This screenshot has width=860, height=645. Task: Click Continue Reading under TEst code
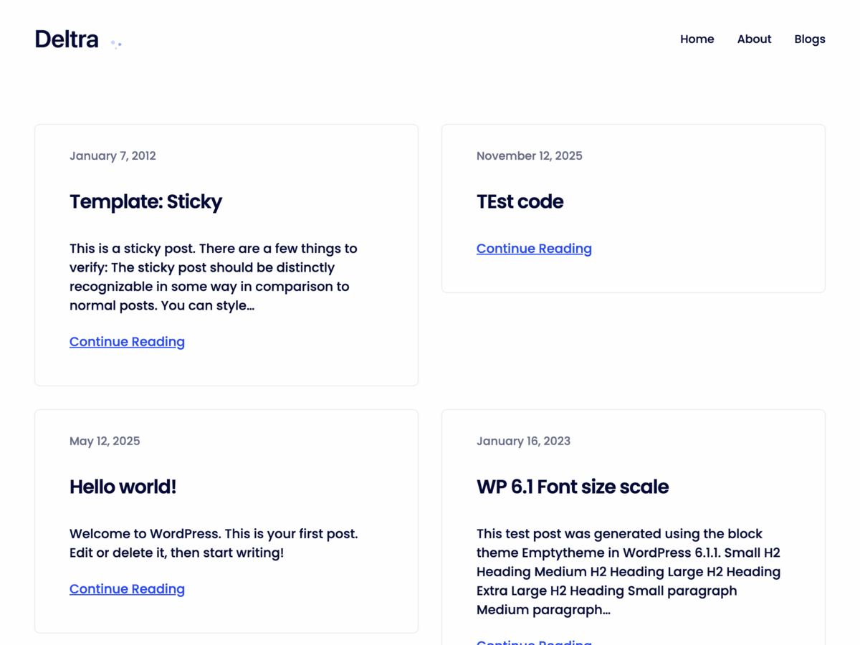pyautogui.click(x=534, y=249)
